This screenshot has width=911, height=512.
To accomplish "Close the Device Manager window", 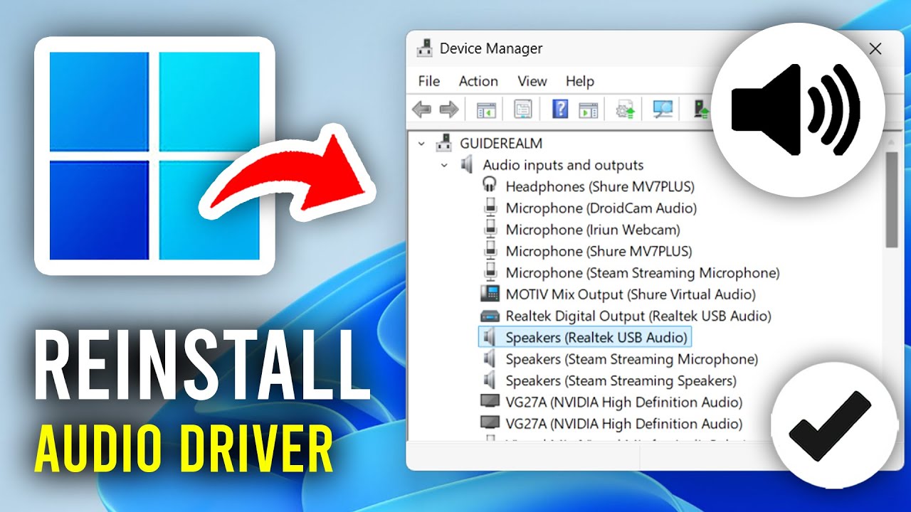I will click(x=875, y=48).
